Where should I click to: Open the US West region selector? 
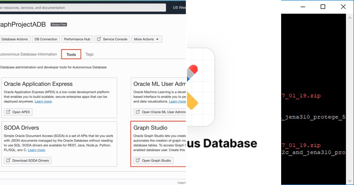click(179, 8)
